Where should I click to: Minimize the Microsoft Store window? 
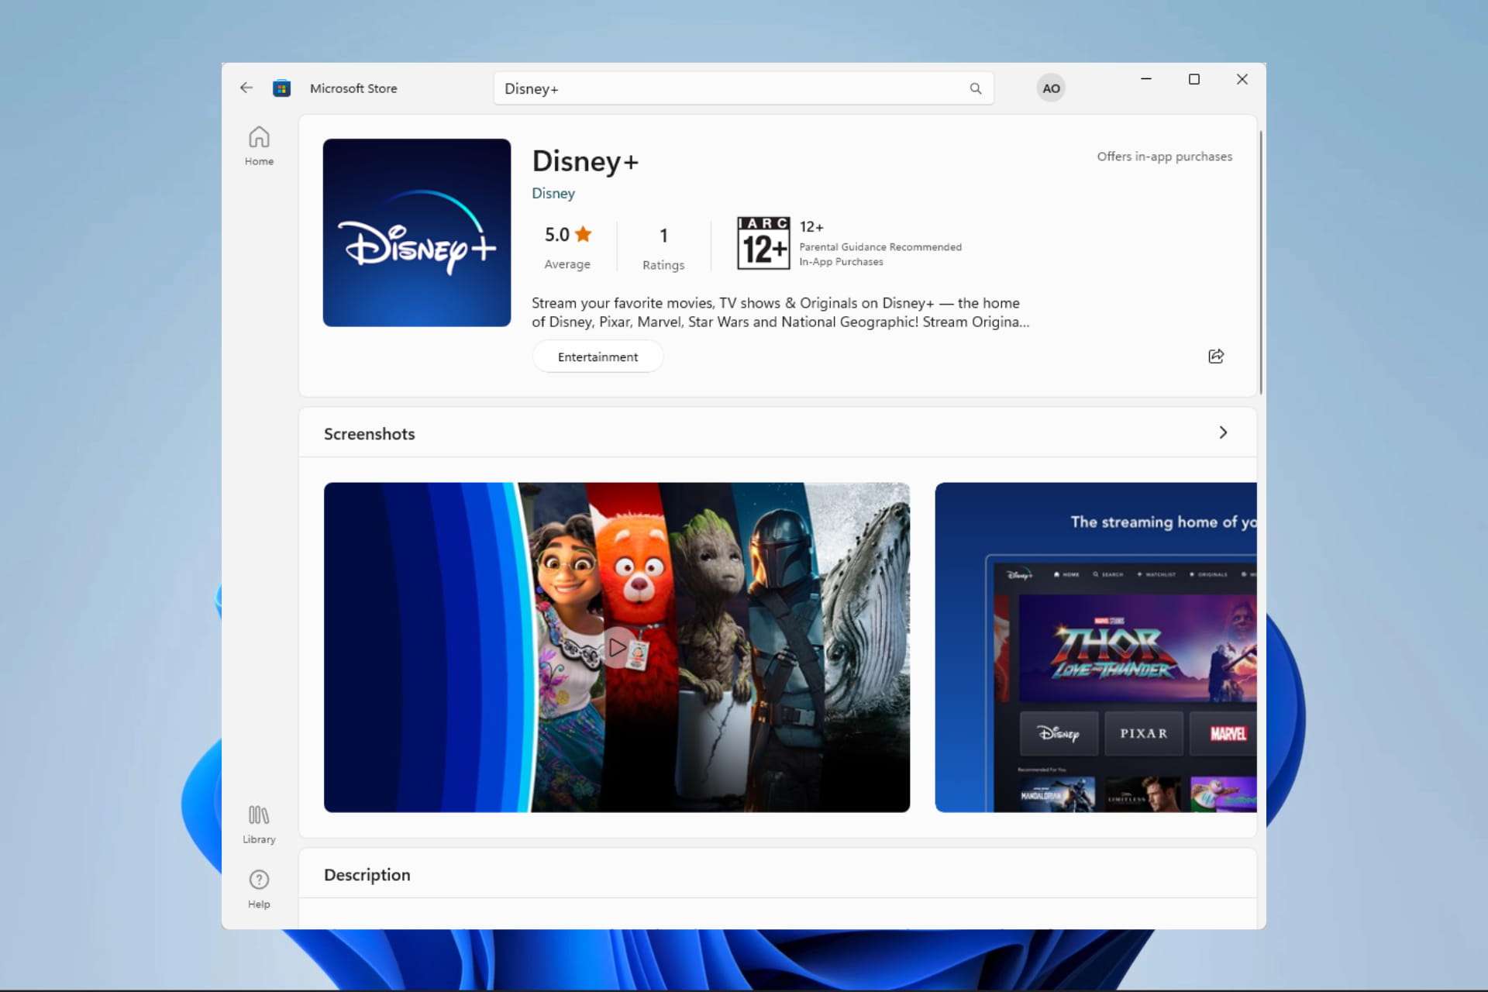coord(1145,79)
